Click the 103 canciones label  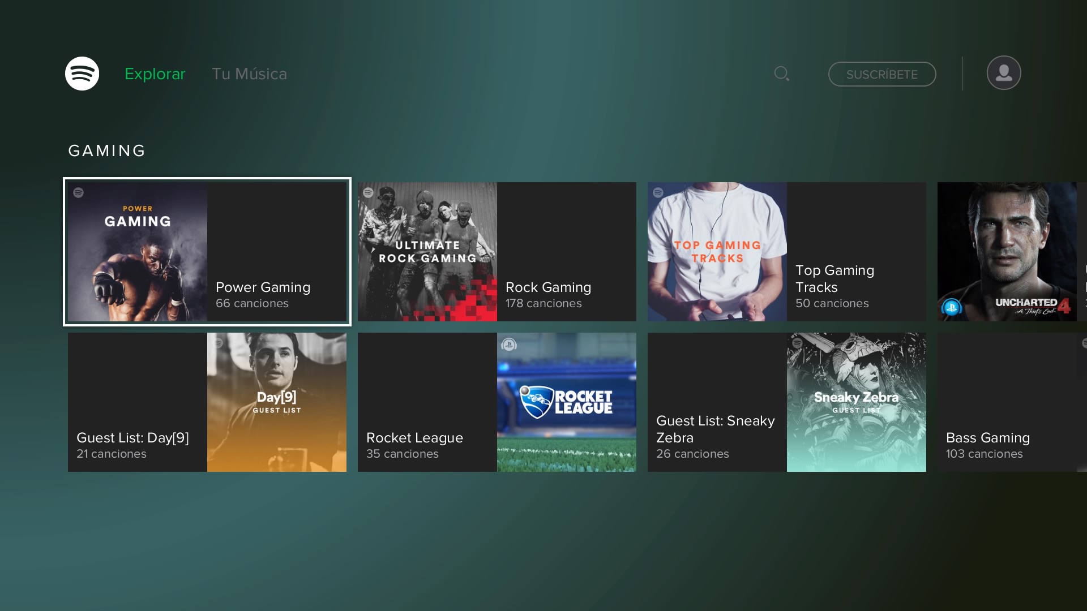pyautogui.click(x=984, y=454)
